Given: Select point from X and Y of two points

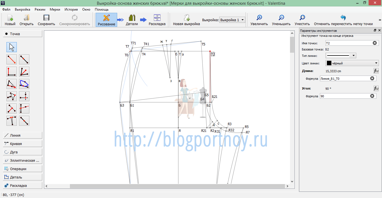Looking at the screenshot, I should point(24,96).
